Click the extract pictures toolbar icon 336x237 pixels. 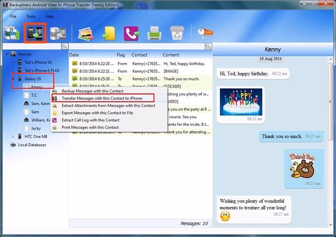click(85, 34)
